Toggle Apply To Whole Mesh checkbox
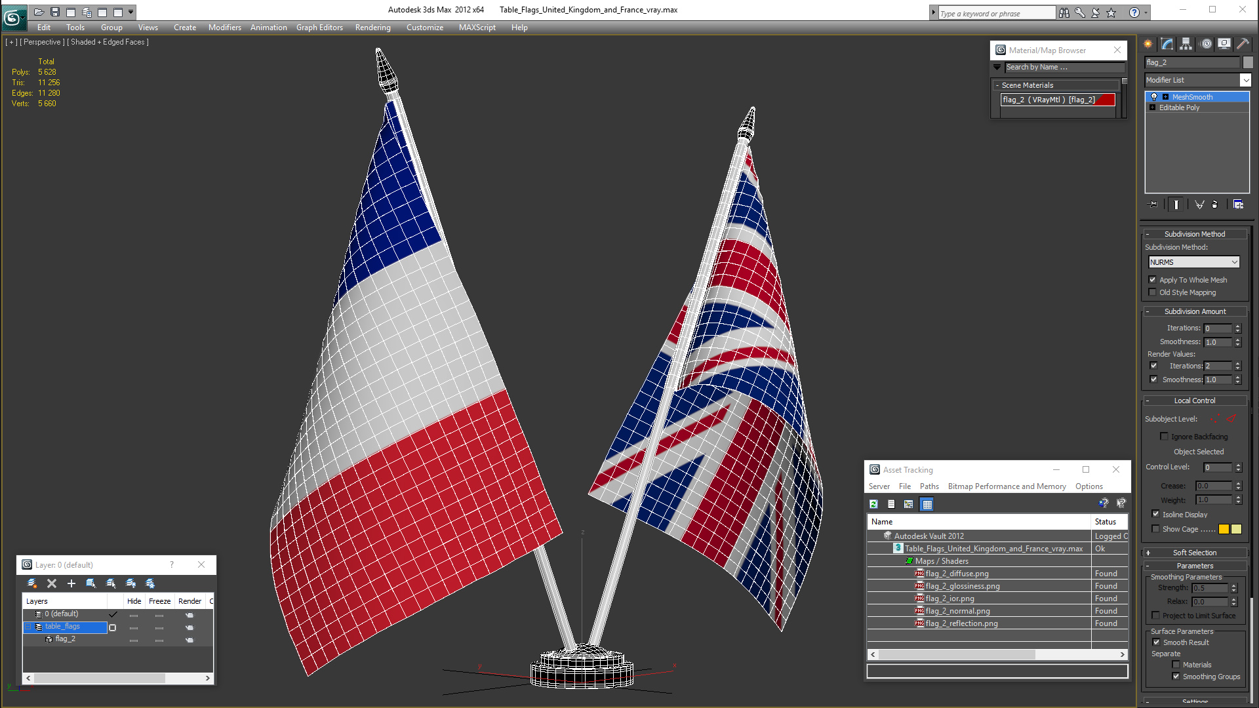This screenshot has height=708, width=1259. point(1153,280)
